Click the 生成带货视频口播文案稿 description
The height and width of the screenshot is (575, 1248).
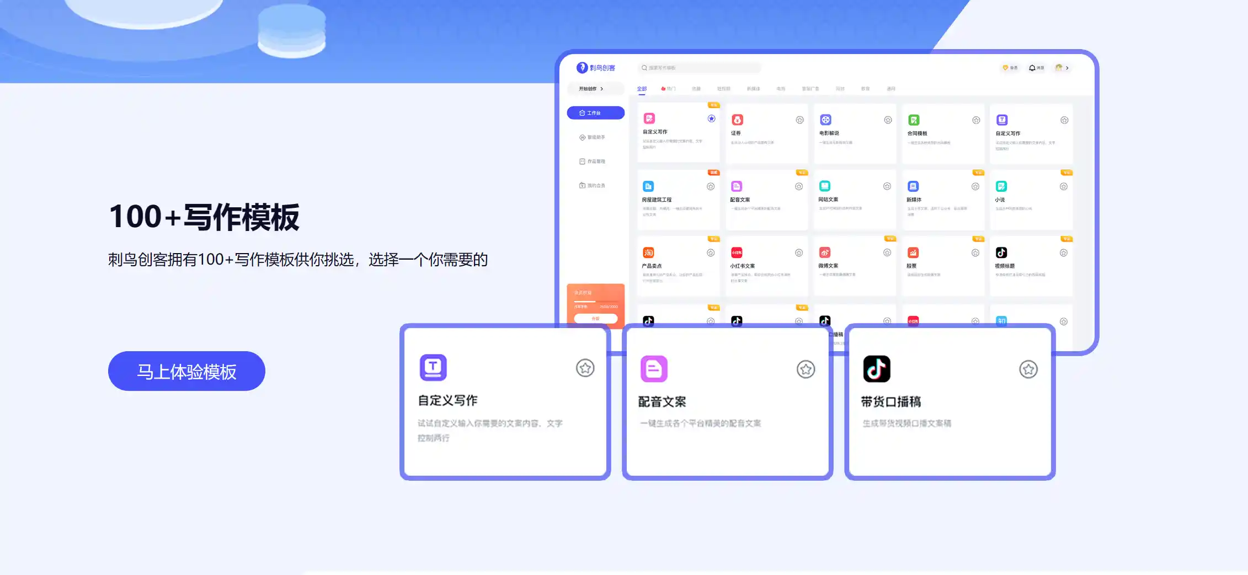[x=907, y=423]
